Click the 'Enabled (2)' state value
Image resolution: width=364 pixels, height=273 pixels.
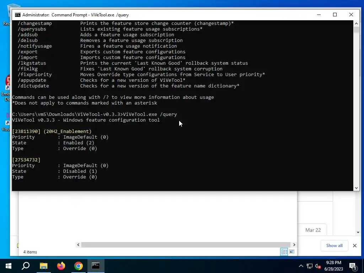point(79,143)
